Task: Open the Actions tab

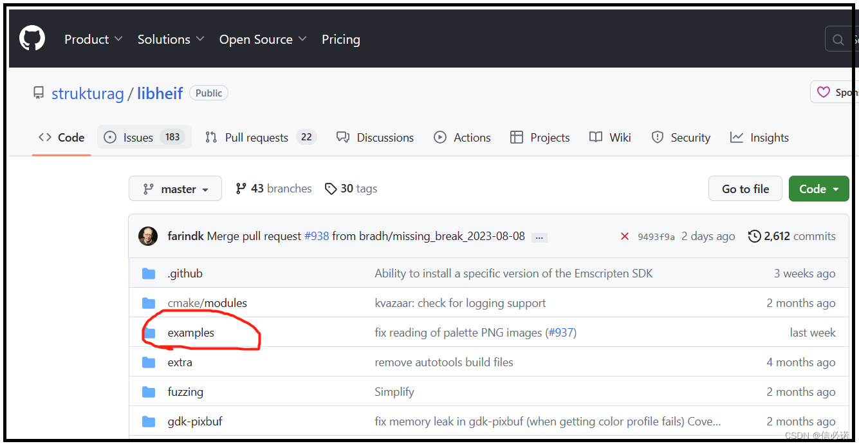Action: pos(462,137)
